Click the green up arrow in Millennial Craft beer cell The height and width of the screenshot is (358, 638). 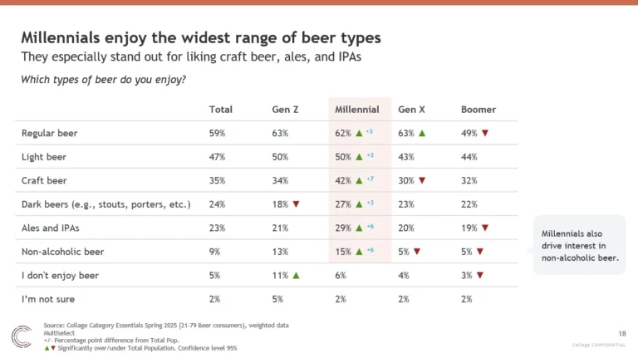[359, 180]
